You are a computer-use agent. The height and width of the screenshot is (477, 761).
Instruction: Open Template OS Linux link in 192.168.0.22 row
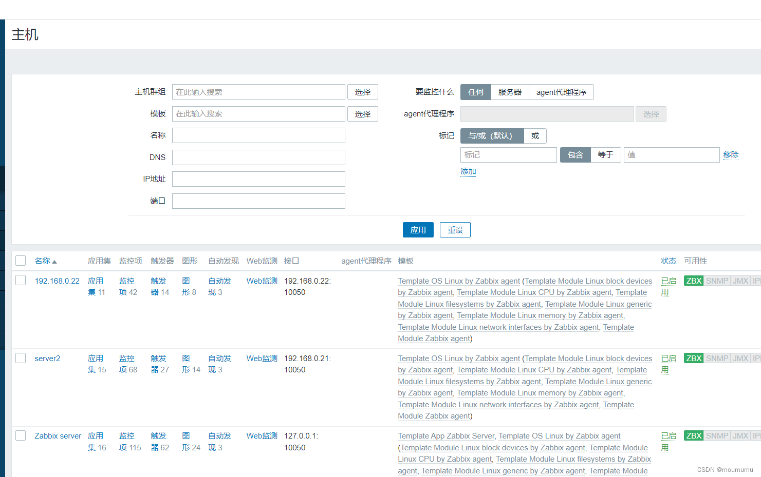pos(459,281)
